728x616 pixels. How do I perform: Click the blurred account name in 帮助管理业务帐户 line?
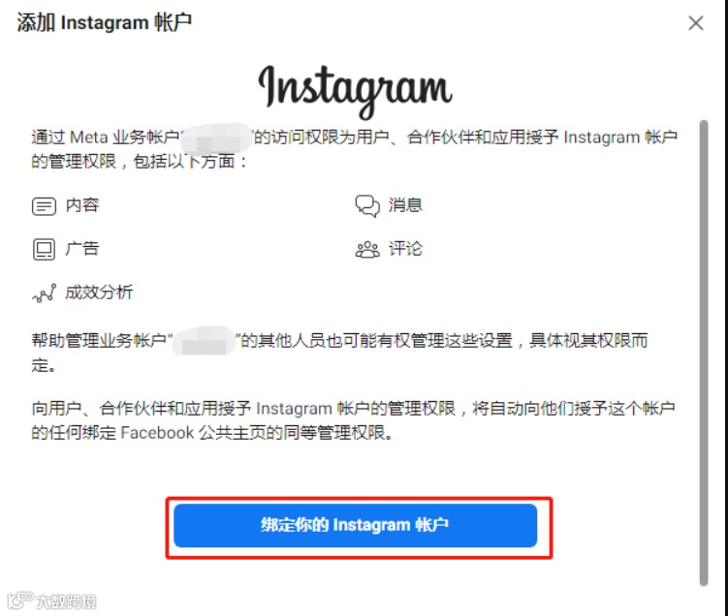click(205, 341)
